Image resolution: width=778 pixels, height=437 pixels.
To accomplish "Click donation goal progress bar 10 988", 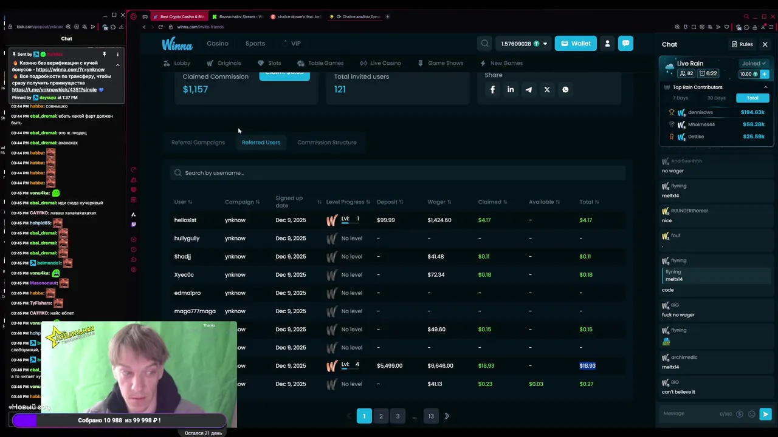I will pyautogui.click(x=119, y=421).
